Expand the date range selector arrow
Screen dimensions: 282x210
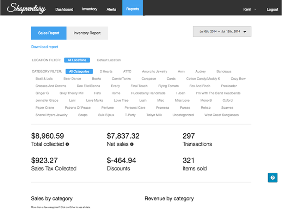point(245,31)
